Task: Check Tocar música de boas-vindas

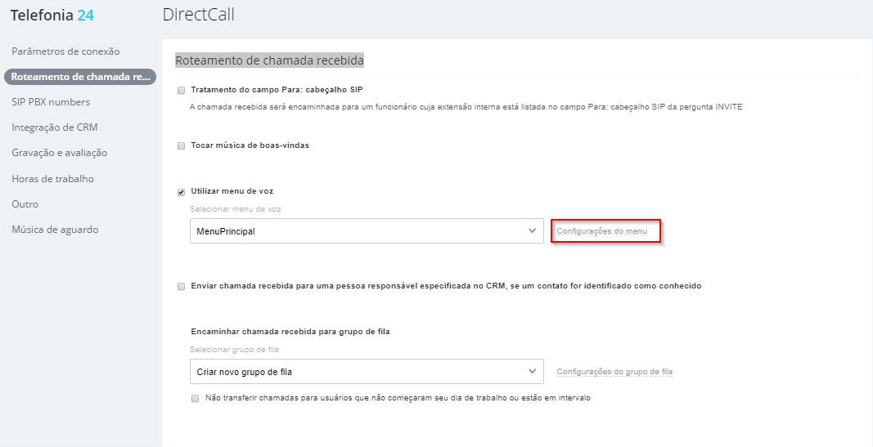Action: (181, 145)
